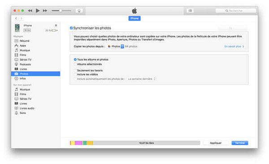
Task: Click the 64 photos count text
Action: click(131, 46)
